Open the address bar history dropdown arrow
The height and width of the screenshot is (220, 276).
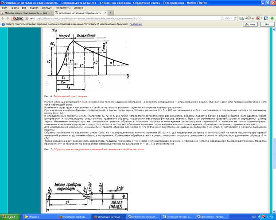(231, 19)
